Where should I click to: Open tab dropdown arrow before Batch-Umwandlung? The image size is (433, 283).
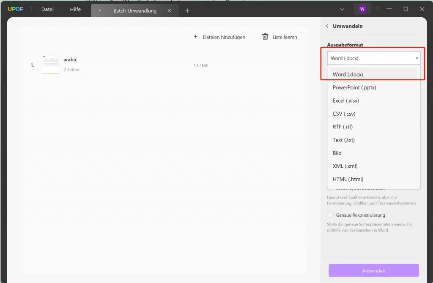[100, 11]
